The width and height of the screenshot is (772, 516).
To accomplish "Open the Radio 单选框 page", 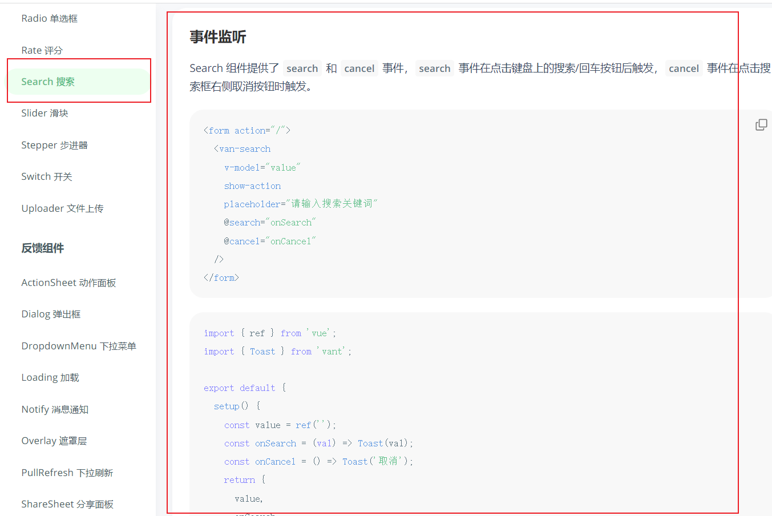I will click(50, 19).
